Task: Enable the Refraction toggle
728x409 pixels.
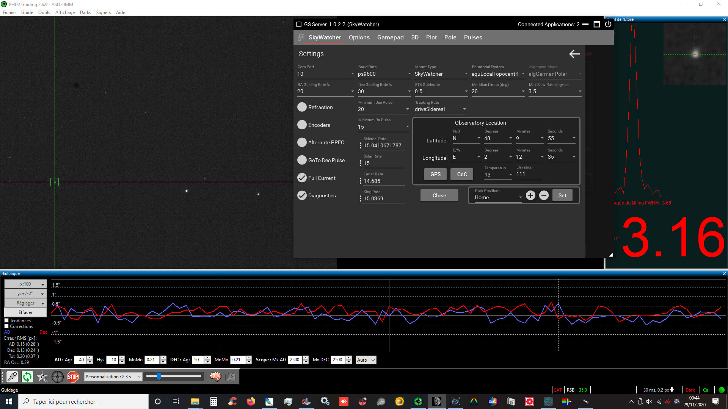Action: pos(302,107)
